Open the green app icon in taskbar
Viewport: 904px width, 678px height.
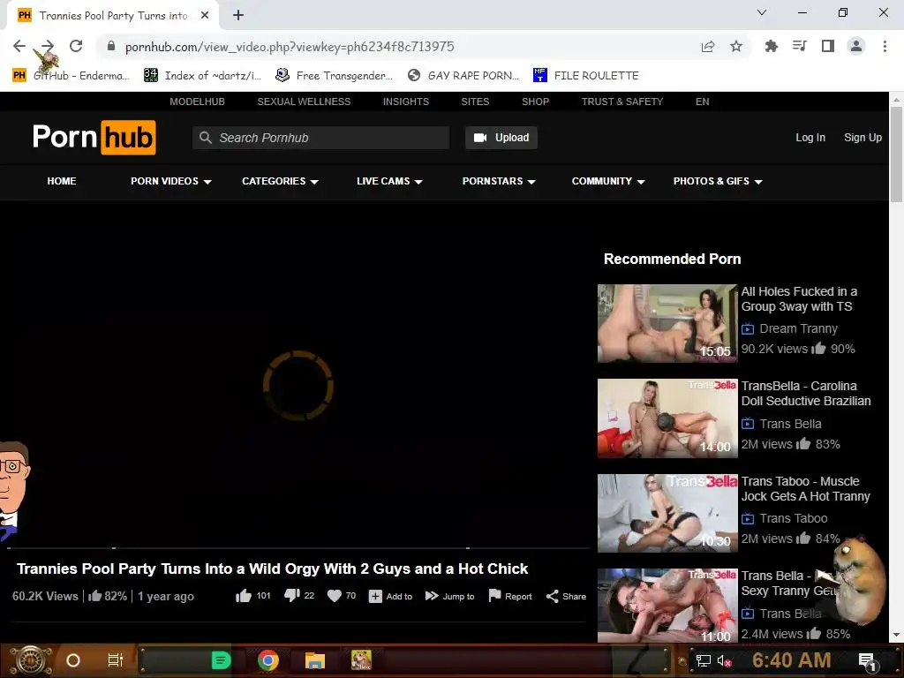(x=221, y=660)
